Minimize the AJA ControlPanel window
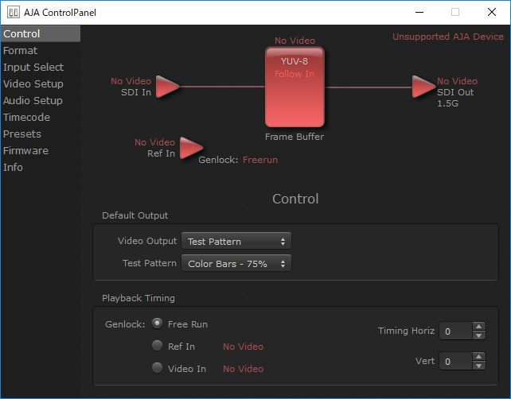The height and width of the screenshot is (399, 511). coord(419,13)
